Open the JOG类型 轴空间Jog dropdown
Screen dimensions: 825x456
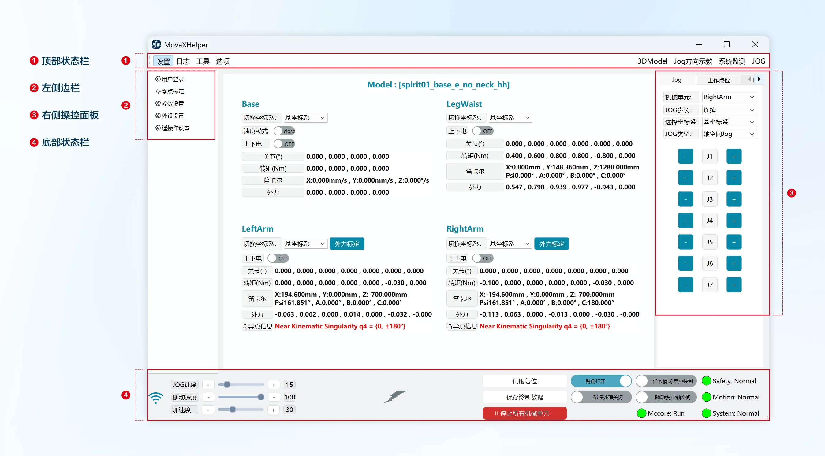(729, 134)
